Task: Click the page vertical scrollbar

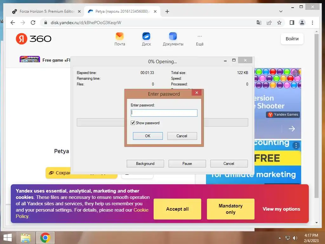Action: pos(316,116)
